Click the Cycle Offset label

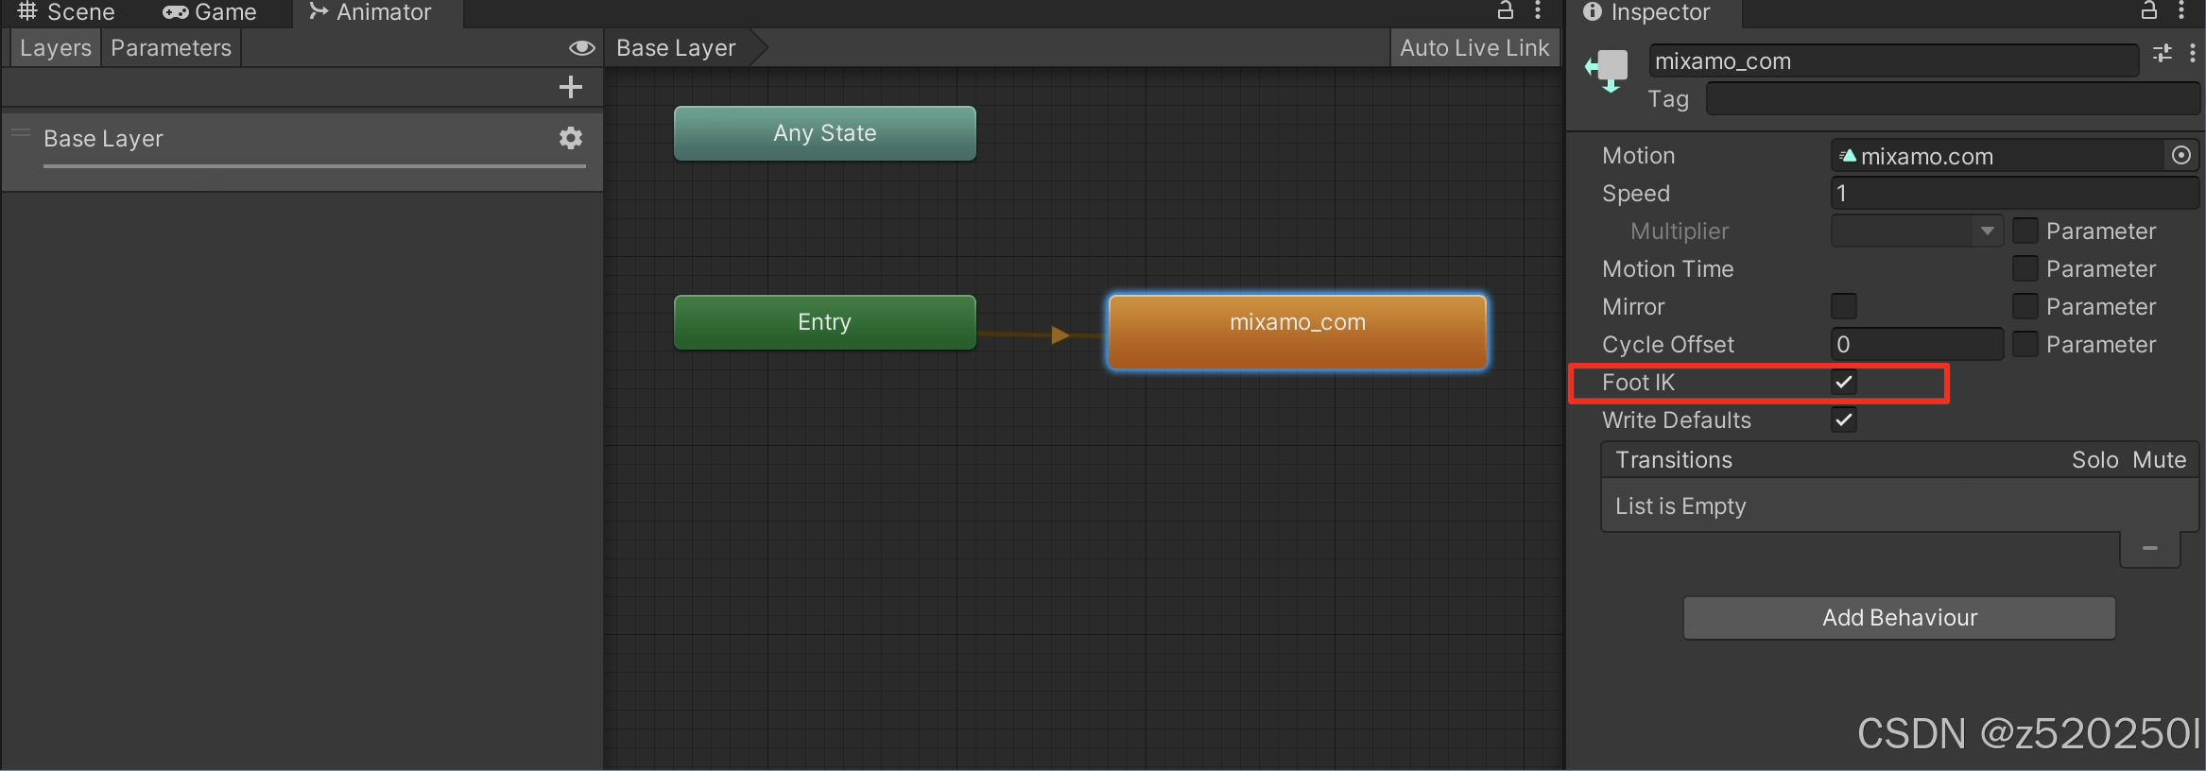pyautogui.click(x=1668, y=345)
